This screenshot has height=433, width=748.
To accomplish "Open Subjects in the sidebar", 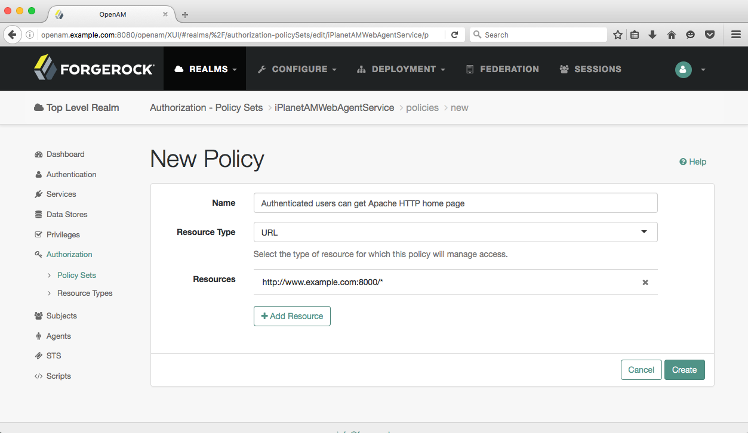I will [56, 316].
